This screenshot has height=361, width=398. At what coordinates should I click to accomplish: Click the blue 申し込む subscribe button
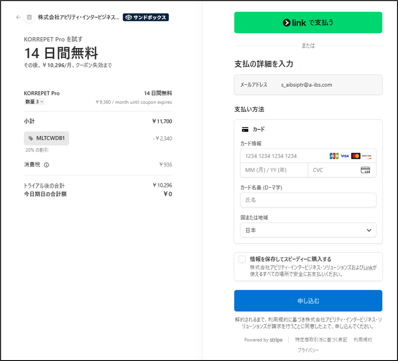(308, 301)
